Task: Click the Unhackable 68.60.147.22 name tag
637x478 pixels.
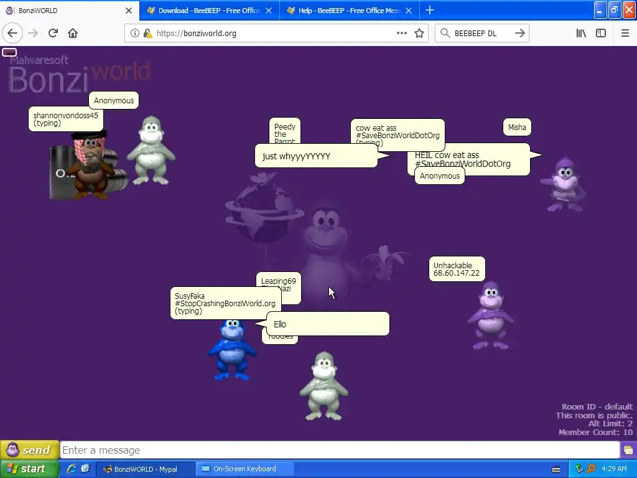Action: point(457,269)
